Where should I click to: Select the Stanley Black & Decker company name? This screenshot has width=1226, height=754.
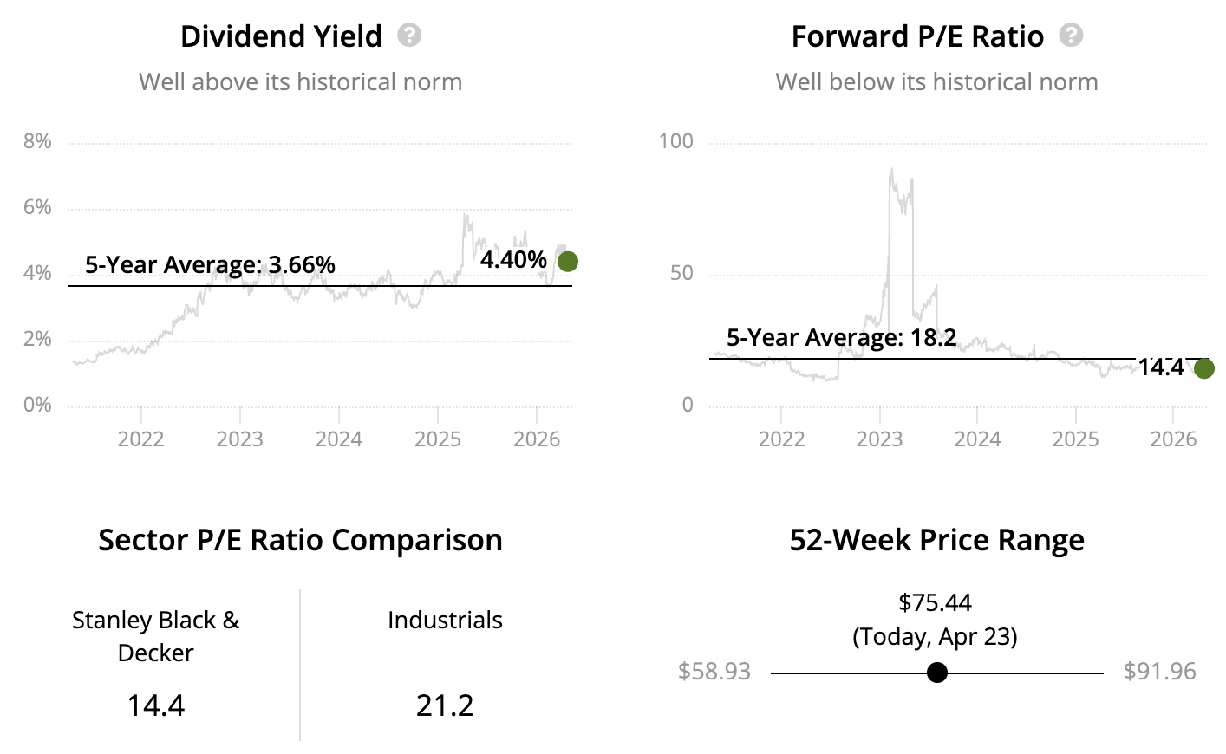[x=155, y=636]
